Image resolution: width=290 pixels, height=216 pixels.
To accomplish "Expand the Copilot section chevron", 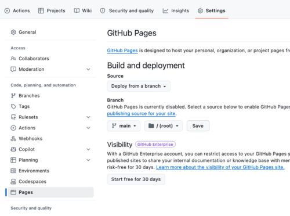I will (88, 149).
